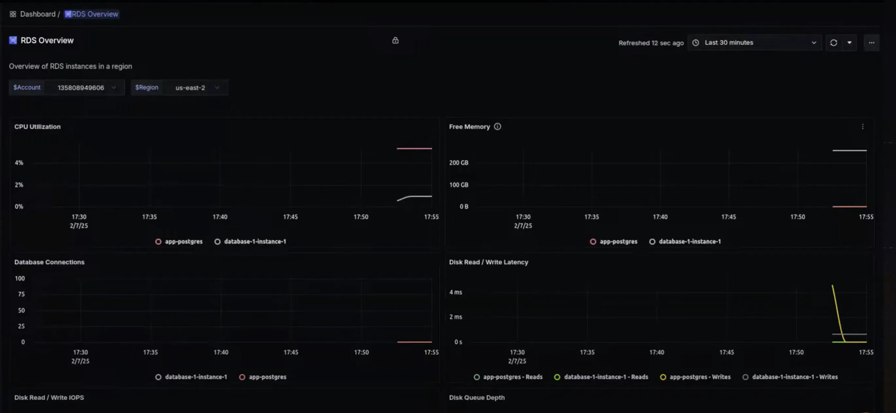Image resolution: width=896 pixels, height=413 pixels.
Task: Toggle app-postgres - Reads latency series
Action: (x=508, y=377)
